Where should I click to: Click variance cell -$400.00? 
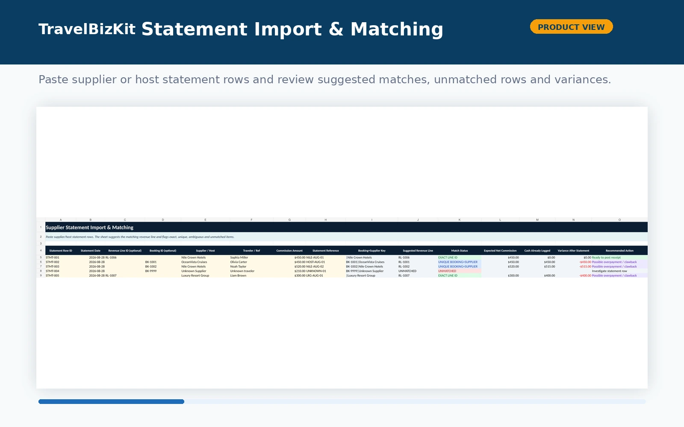[573, 275]
